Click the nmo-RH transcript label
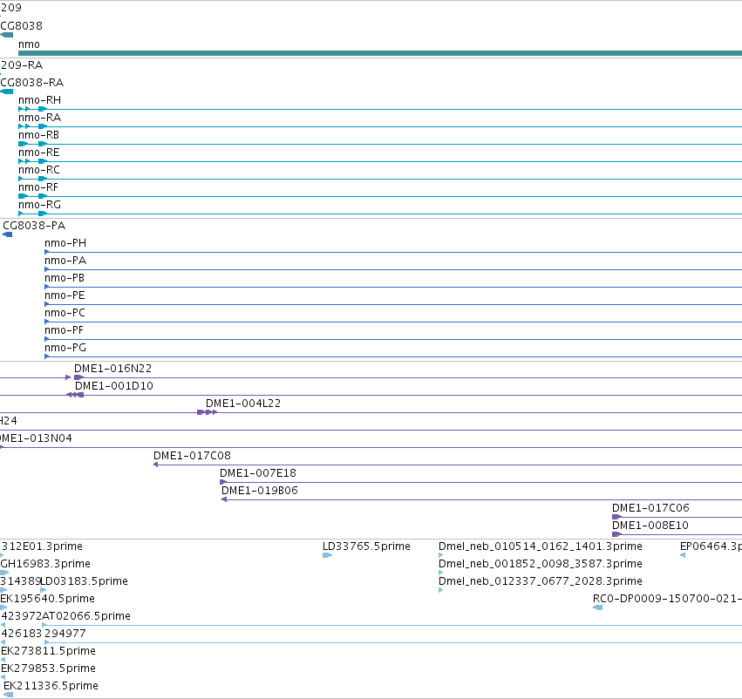Image resolution: width=742 pixels, height=699 pixels. point(40,100)
